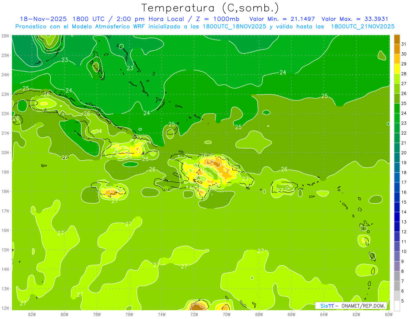Click the '74W' longitude axis label
The image size is (413, 319).
pyautogui.click(x=162, y=314)
